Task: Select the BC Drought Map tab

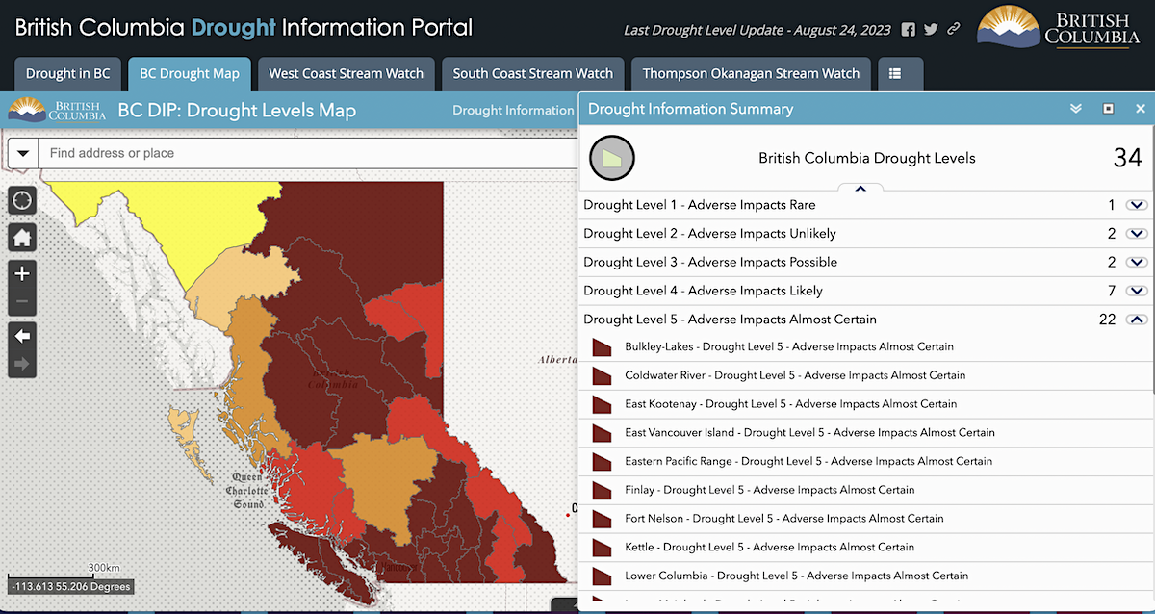Action: pyautogui.click(x=190, y=73)
